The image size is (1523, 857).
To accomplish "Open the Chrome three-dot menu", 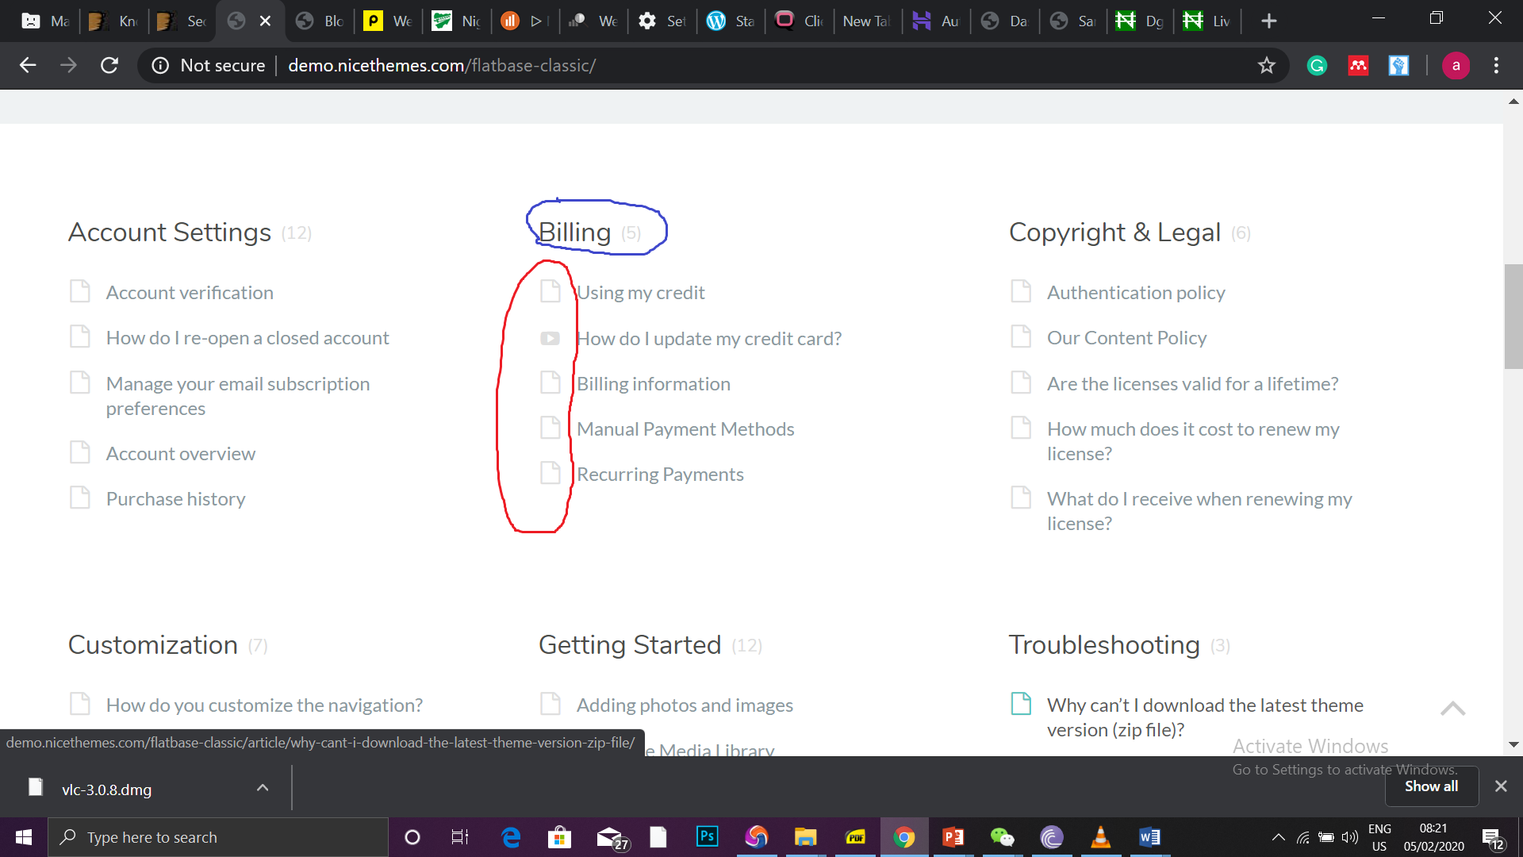I will pos(1496,65).
